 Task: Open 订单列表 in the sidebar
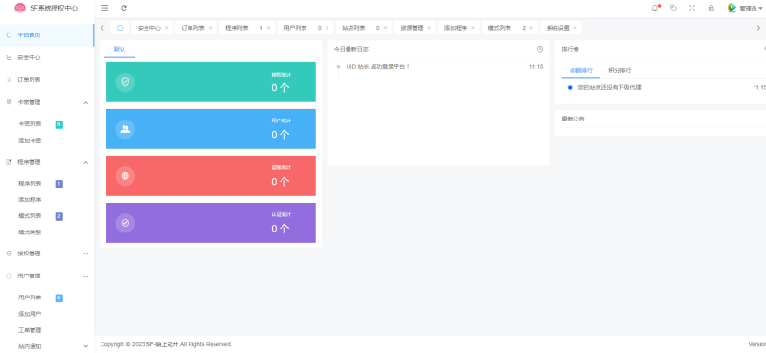[x=47, y=80]
